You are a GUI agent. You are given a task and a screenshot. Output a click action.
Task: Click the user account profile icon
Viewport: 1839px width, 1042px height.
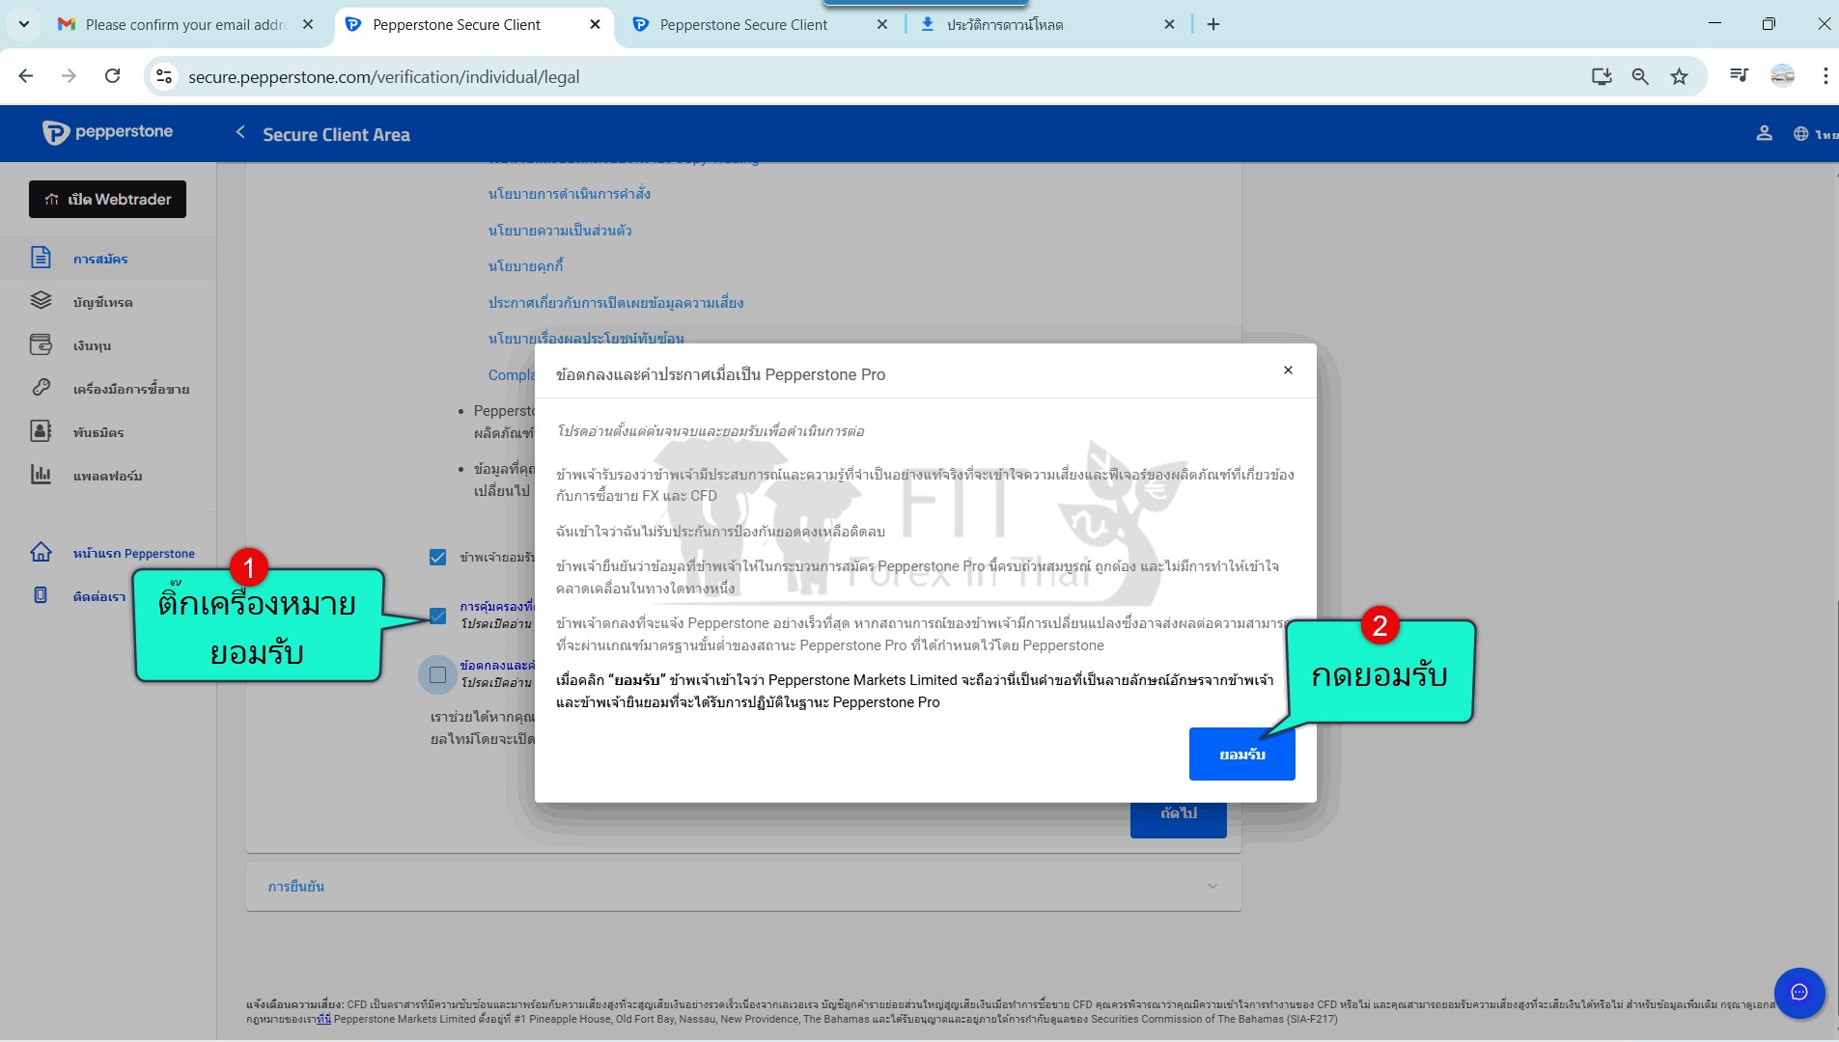1764,134
